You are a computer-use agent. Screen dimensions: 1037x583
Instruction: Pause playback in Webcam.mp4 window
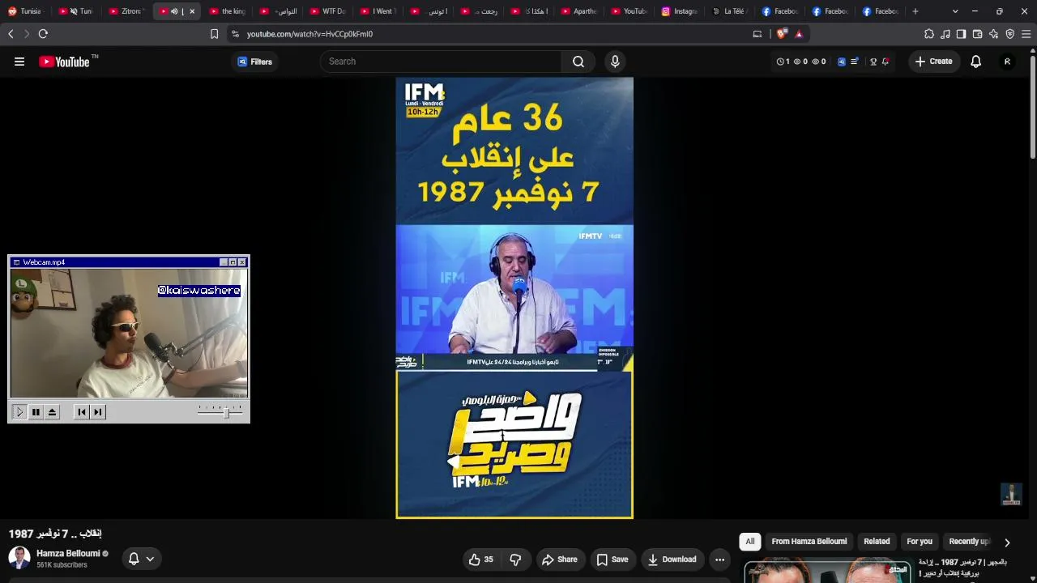coord(36,412)
